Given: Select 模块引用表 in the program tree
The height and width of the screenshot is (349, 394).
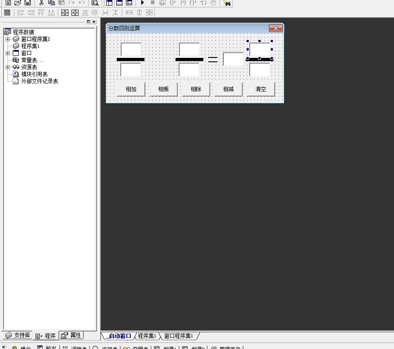Looking at the screenshot, I should click(34, 74).
